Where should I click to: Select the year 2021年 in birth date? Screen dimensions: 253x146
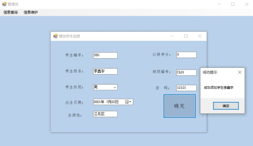pyautogui.click(x=99, y=102)
